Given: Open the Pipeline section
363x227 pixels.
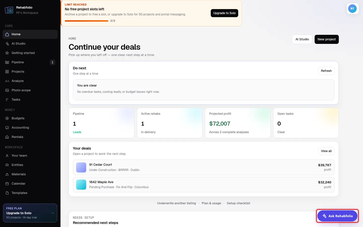Looking at the screenshot, I should (30, 62).
